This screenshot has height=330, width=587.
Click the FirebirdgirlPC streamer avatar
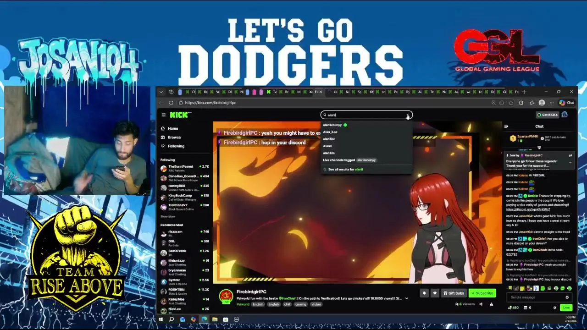click(x=226, y=296)
